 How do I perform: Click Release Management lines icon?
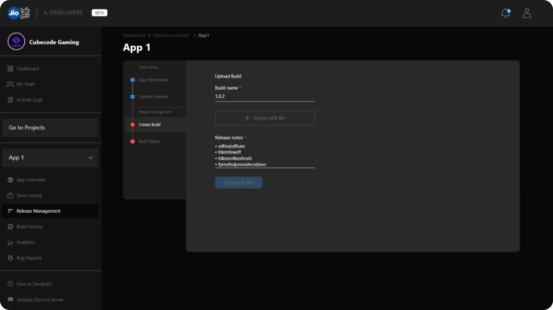(10, 211)
